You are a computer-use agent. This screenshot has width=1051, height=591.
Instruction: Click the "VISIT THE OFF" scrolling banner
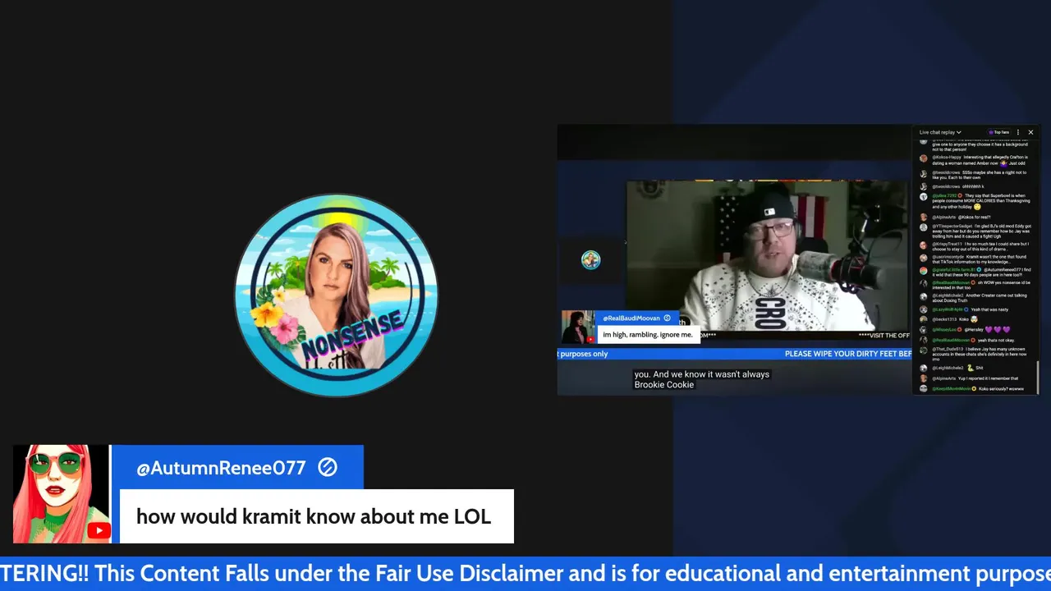[x=883, y=335]
